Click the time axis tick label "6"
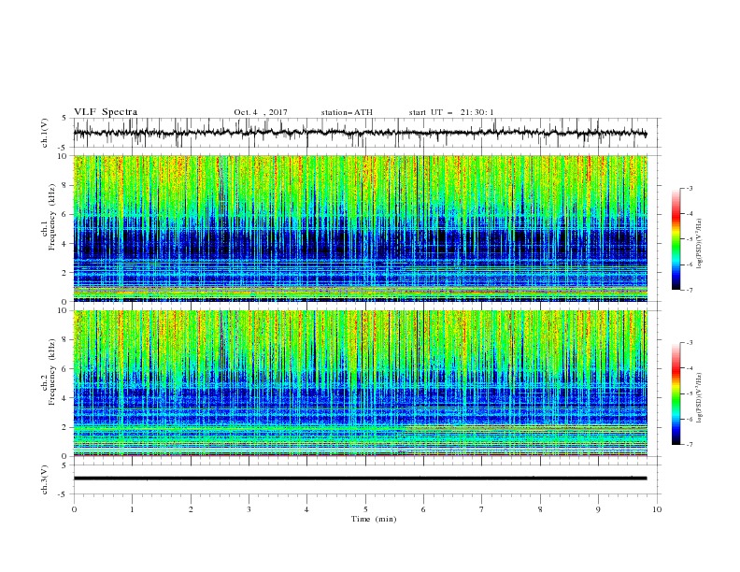 423,509
